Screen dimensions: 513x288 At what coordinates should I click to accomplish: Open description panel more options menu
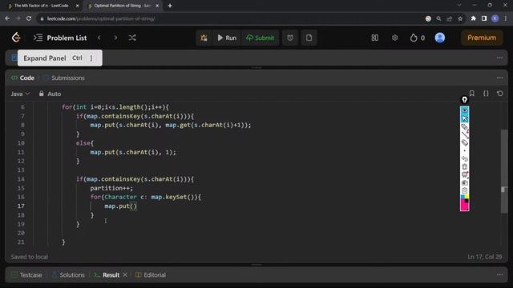coord(499,58)
